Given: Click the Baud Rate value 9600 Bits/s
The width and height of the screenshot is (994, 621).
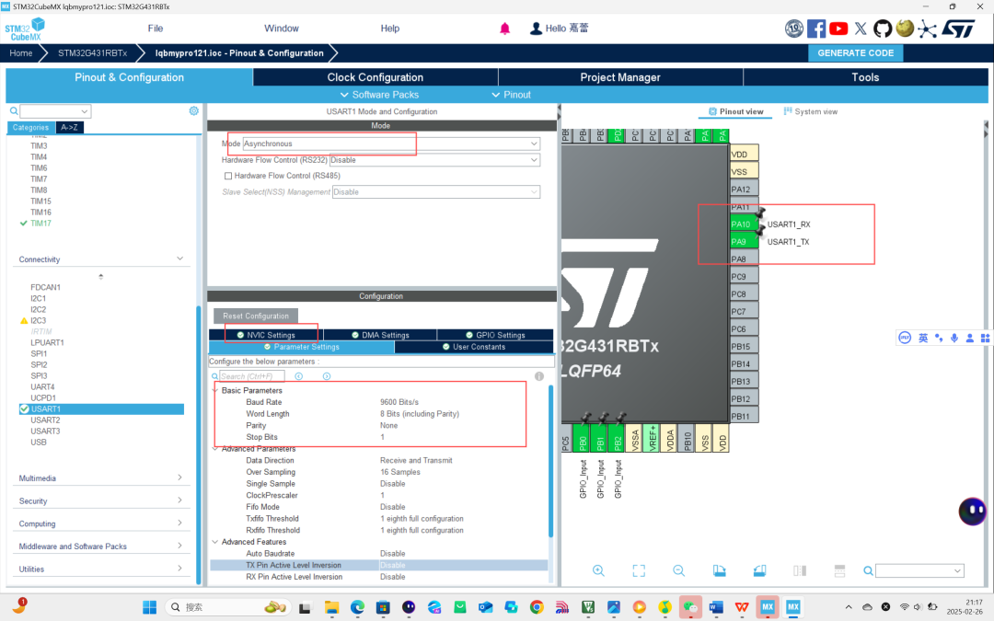Looking at the screenshot, I should point(399,402).
